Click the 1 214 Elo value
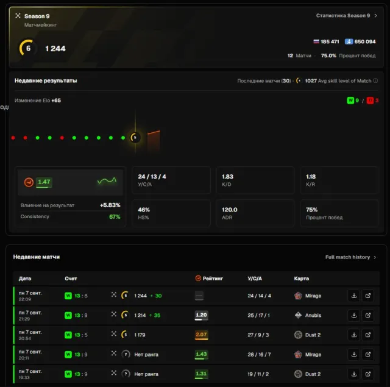This screenshot has height=387, width=390. 140,315
